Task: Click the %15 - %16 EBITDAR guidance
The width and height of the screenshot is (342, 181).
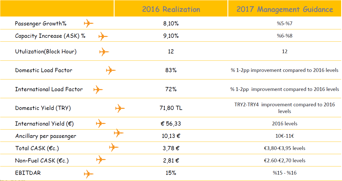Action: (x=285, y=173)
